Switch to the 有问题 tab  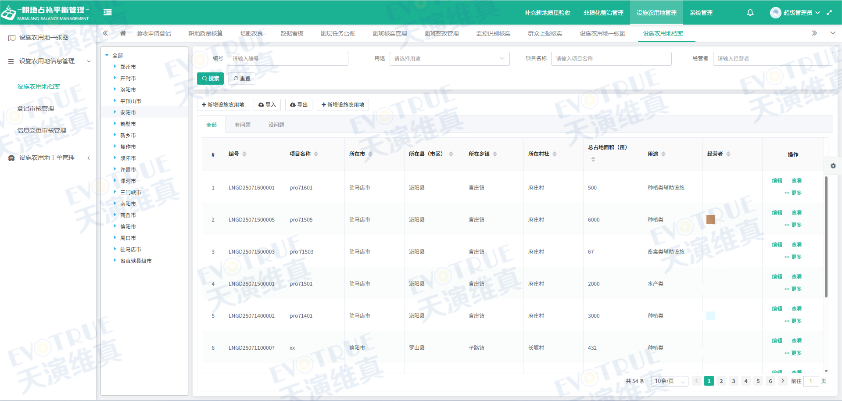[243, 125]
